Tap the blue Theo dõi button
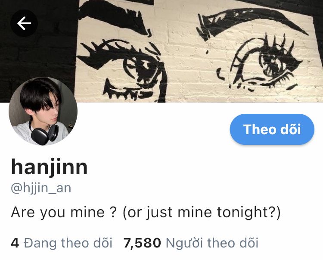 (272, 129)
